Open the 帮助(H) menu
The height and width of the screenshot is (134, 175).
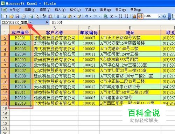(x=136, y=10)
